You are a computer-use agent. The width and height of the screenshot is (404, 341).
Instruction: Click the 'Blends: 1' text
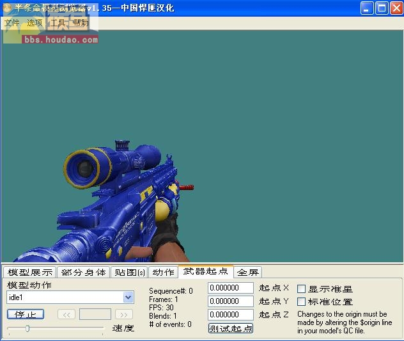click(x=163, y=315)
